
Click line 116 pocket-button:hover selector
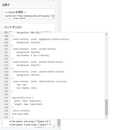[x=37, y=62]
